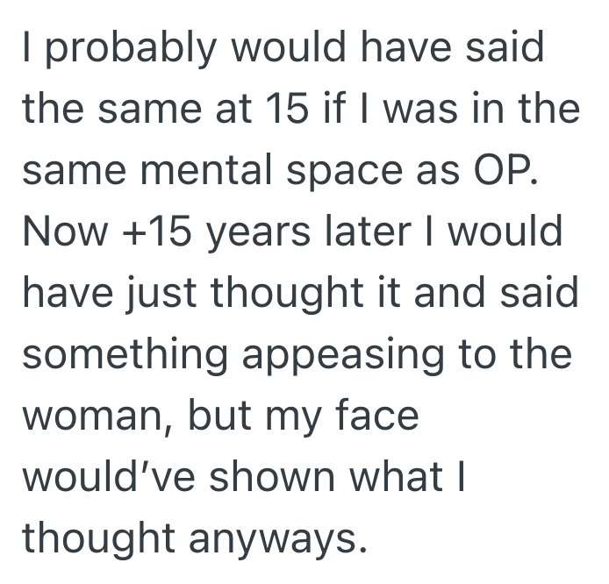
Task: Click the word "later"
Action: pyautogui.click(x=368, y=231)
